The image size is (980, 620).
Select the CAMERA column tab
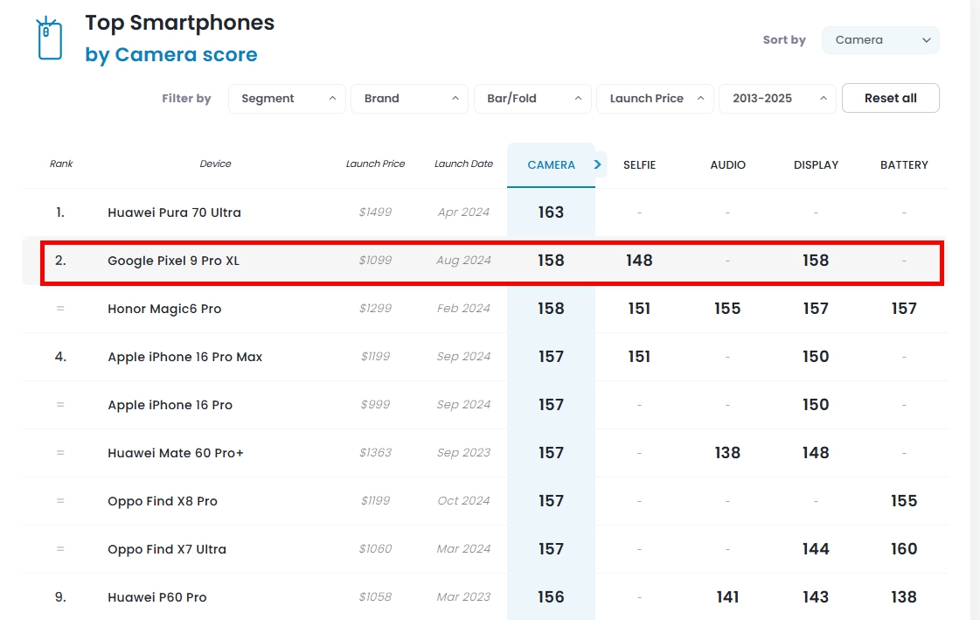pyautogui.click(x=551, y=165)
